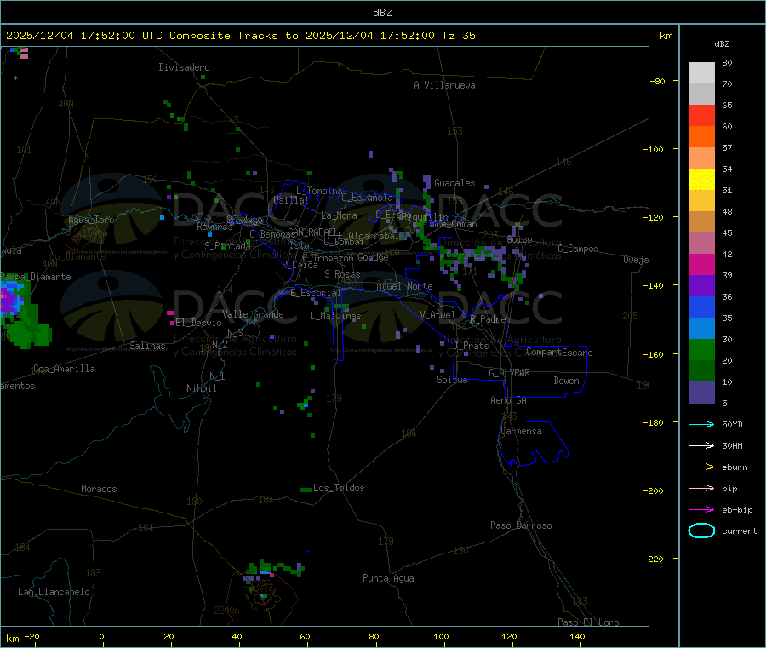Click the Agua_Toro map label
Viewport: 766px width, 648px height.
[91, 220]
